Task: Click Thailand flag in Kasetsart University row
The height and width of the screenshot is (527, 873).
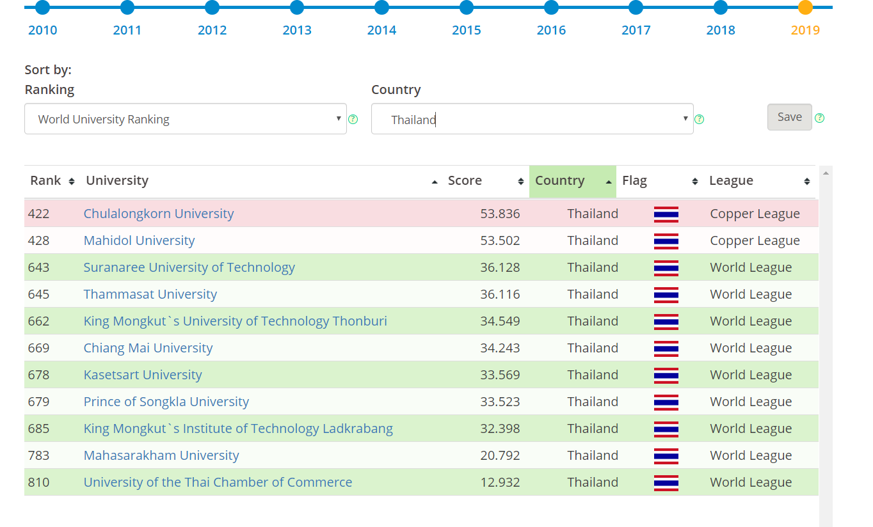Action: point(666,375)
